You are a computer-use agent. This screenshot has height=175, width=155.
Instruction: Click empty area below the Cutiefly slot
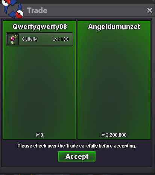[x=40, y=88]
